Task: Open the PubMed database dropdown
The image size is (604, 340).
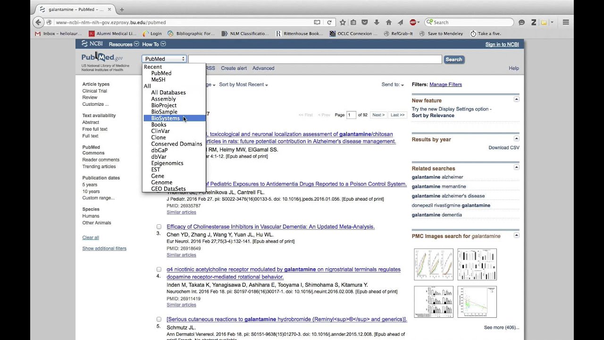Action: [164, 59]
